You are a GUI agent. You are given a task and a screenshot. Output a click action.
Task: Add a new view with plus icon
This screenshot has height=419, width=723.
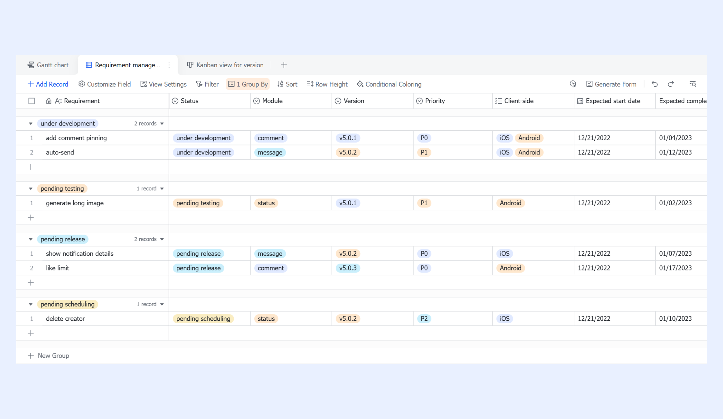point(284,65)
